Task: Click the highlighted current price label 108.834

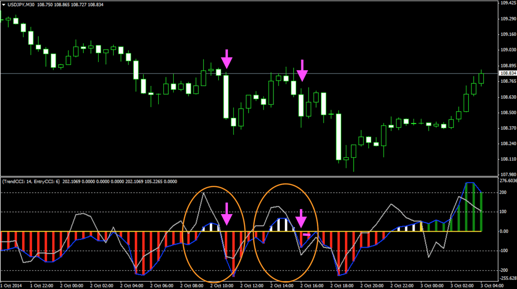Action: tap(508, 73)
